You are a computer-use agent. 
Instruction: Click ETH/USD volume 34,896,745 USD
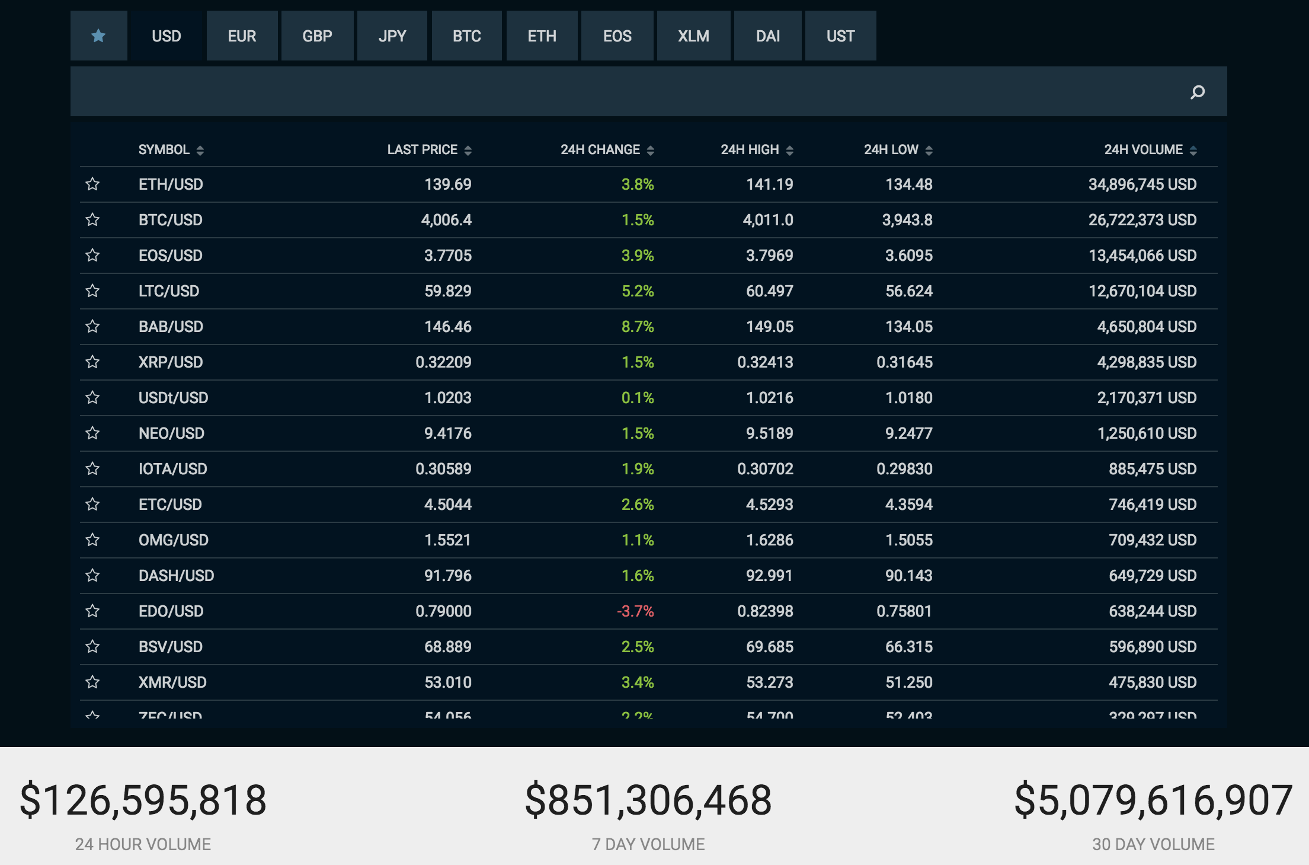tap(1142, 184)
